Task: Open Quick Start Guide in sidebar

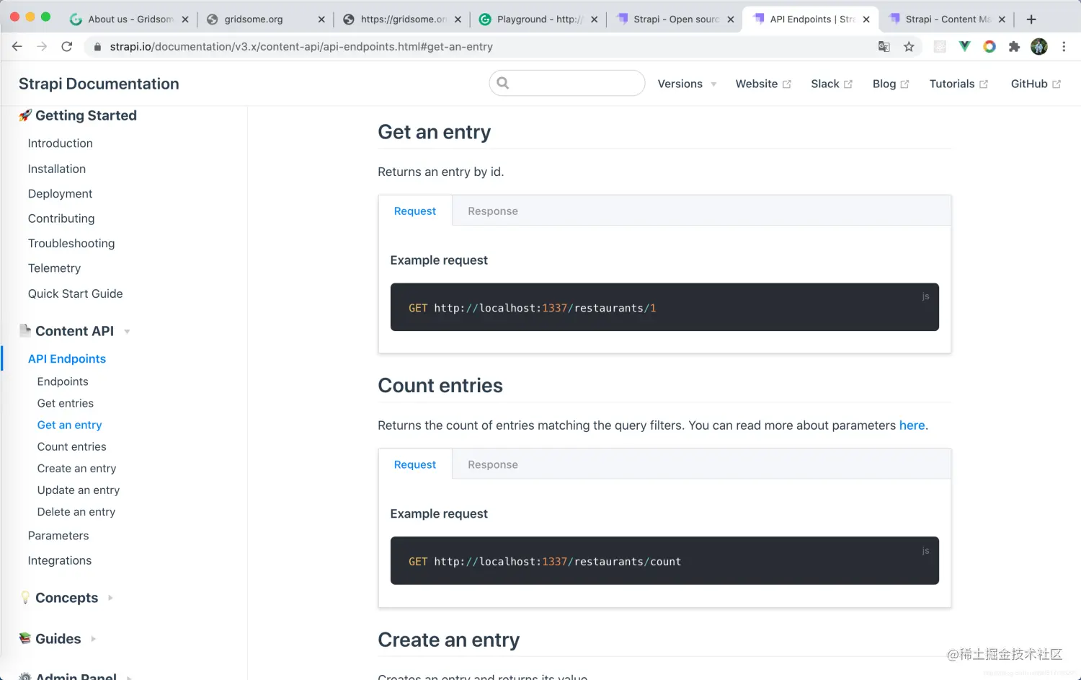Action: pos(76,293)
